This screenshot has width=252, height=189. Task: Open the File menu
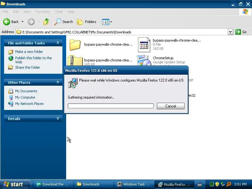coord(5,12)
